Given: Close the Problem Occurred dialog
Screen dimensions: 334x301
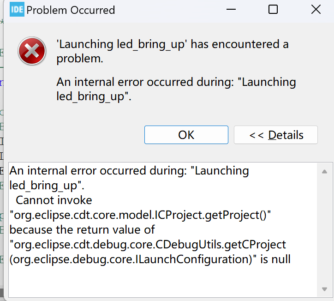Looking at the screenshot, I should point(316,10).
